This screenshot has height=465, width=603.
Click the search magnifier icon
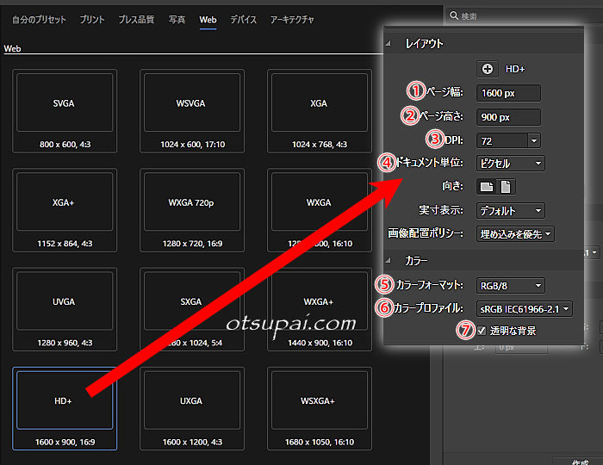point(454,16)
